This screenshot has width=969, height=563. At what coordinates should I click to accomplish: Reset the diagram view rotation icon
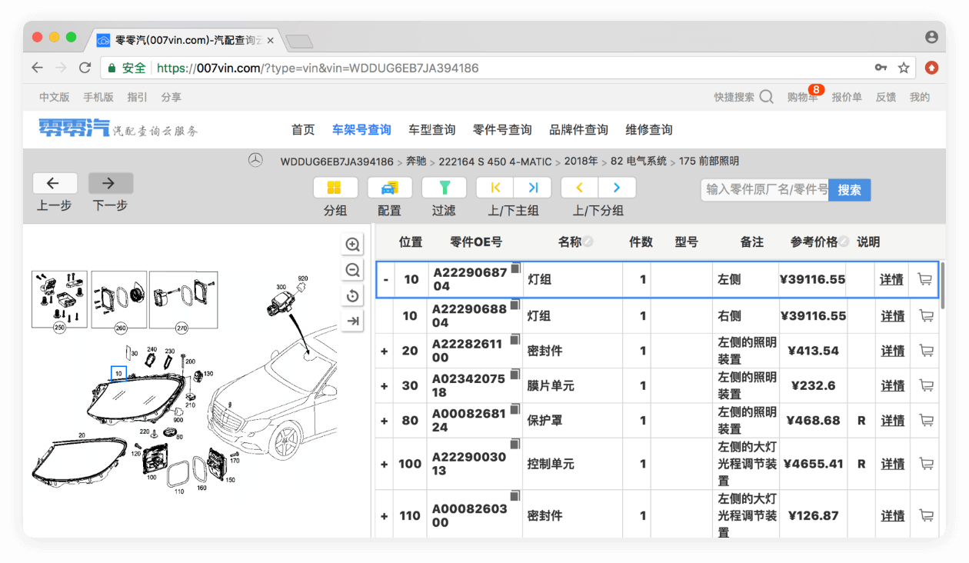pos(353,296)
